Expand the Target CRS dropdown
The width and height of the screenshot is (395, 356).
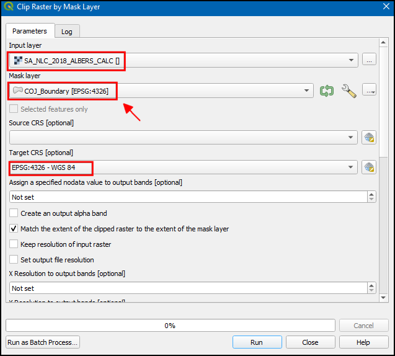352,167
